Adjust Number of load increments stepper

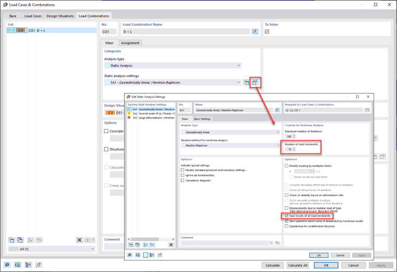coord(294,149)
